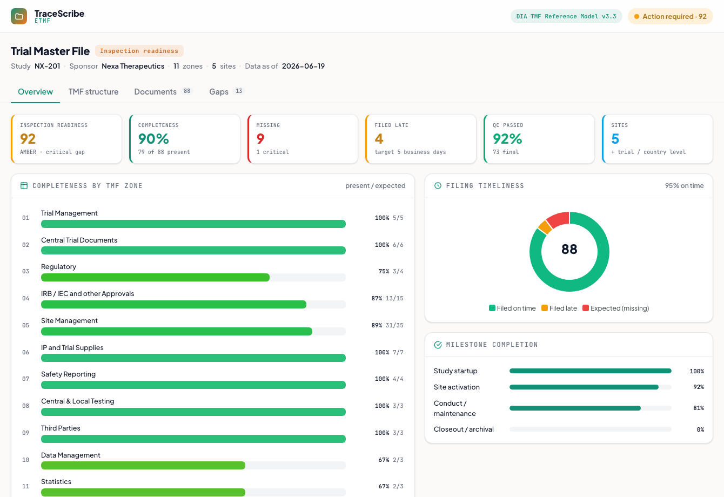Click the 95% on time text
Screen dimensions: 724x497
(684, 186)
